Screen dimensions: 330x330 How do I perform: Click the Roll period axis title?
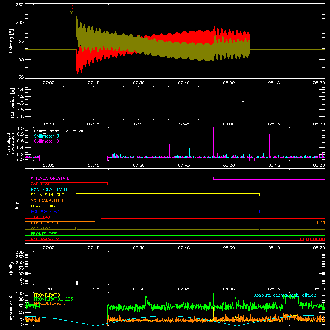(x=12, y=103)
